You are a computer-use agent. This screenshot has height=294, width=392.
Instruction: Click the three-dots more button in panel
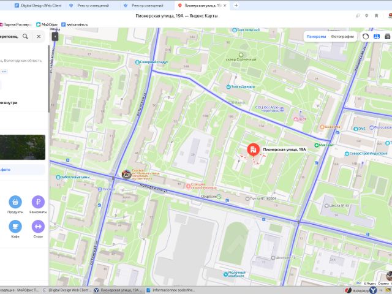click(4, 72)
